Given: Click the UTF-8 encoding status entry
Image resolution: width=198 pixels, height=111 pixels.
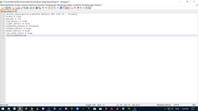Looking at the screenshot, I should (x=176, y=105).
